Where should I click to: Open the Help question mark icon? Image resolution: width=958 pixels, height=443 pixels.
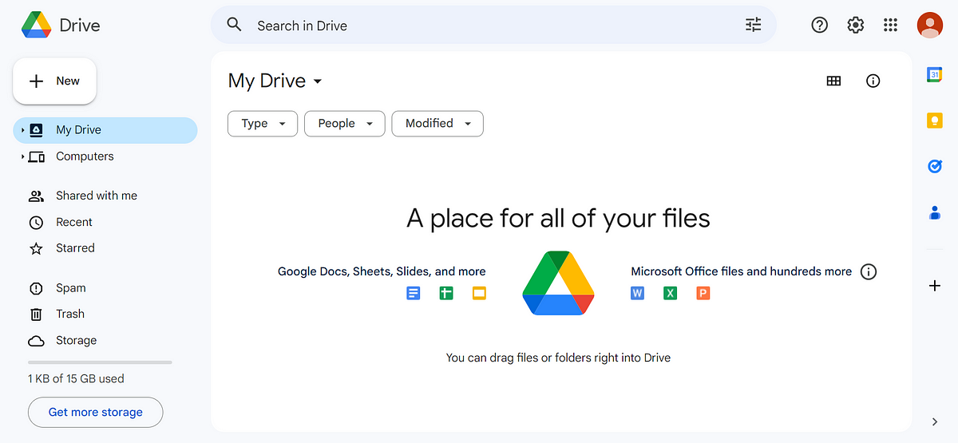pyautogui.click(x=820, y=25)
